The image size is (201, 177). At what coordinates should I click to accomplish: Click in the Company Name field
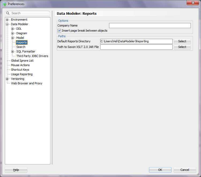click(150, 26)
